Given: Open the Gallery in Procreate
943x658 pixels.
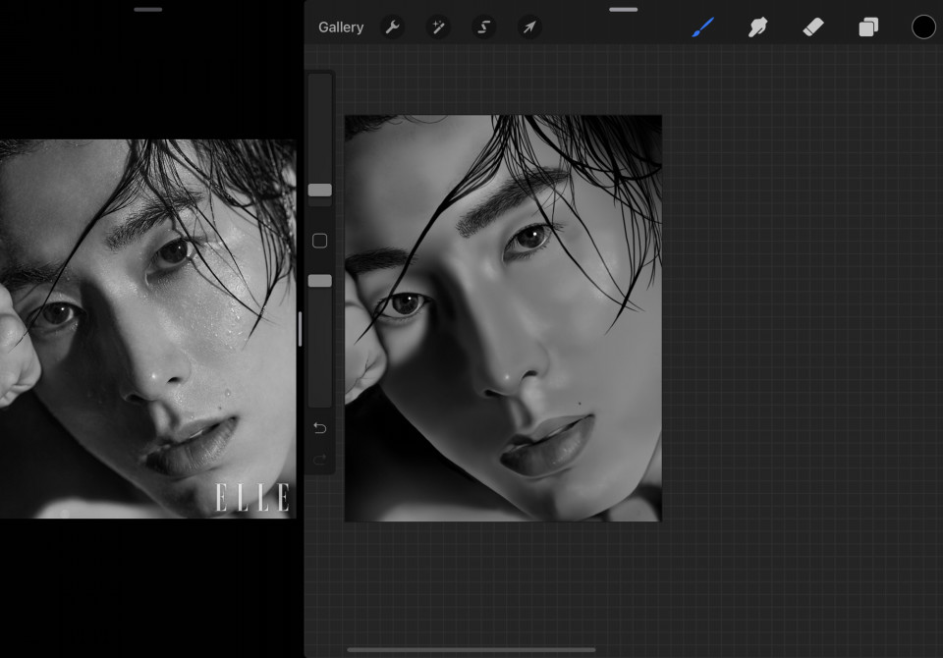Looking at the screenshot, I should [341, 27].
